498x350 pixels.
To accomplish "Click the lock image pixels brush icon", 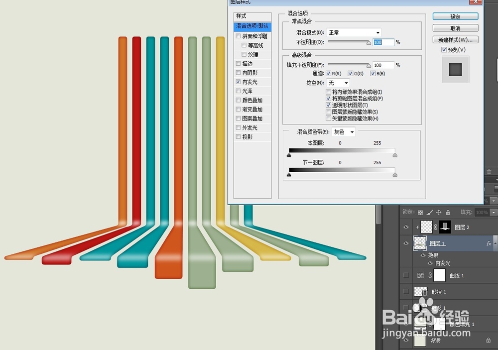I will [430, 212].
